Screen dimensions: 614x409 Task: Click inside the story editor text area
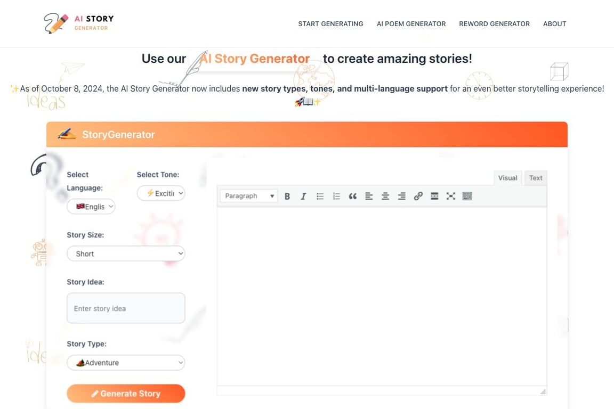pos(382,296)
